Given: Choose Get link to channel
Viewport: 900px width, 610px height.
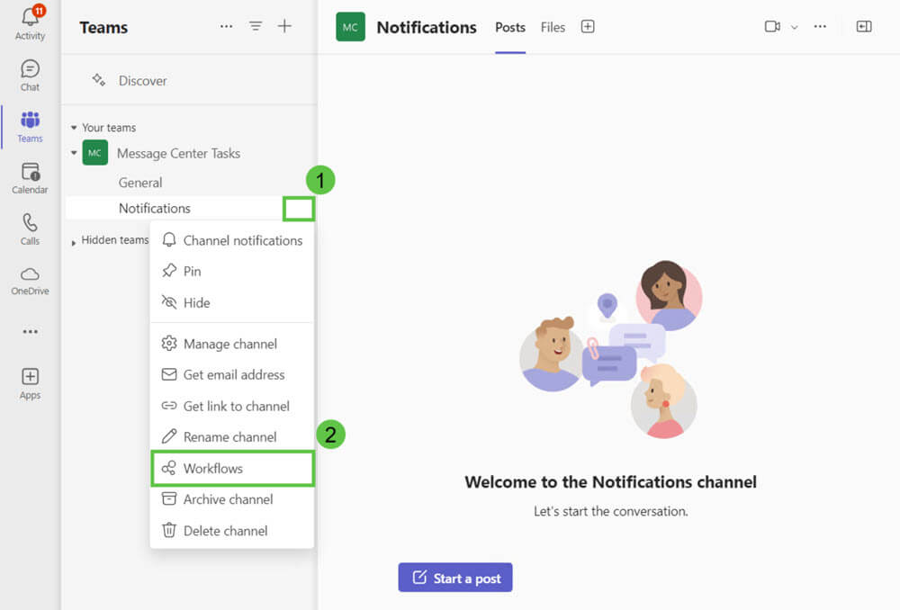Looking at the screenshot, I should (x=232, y=407).
